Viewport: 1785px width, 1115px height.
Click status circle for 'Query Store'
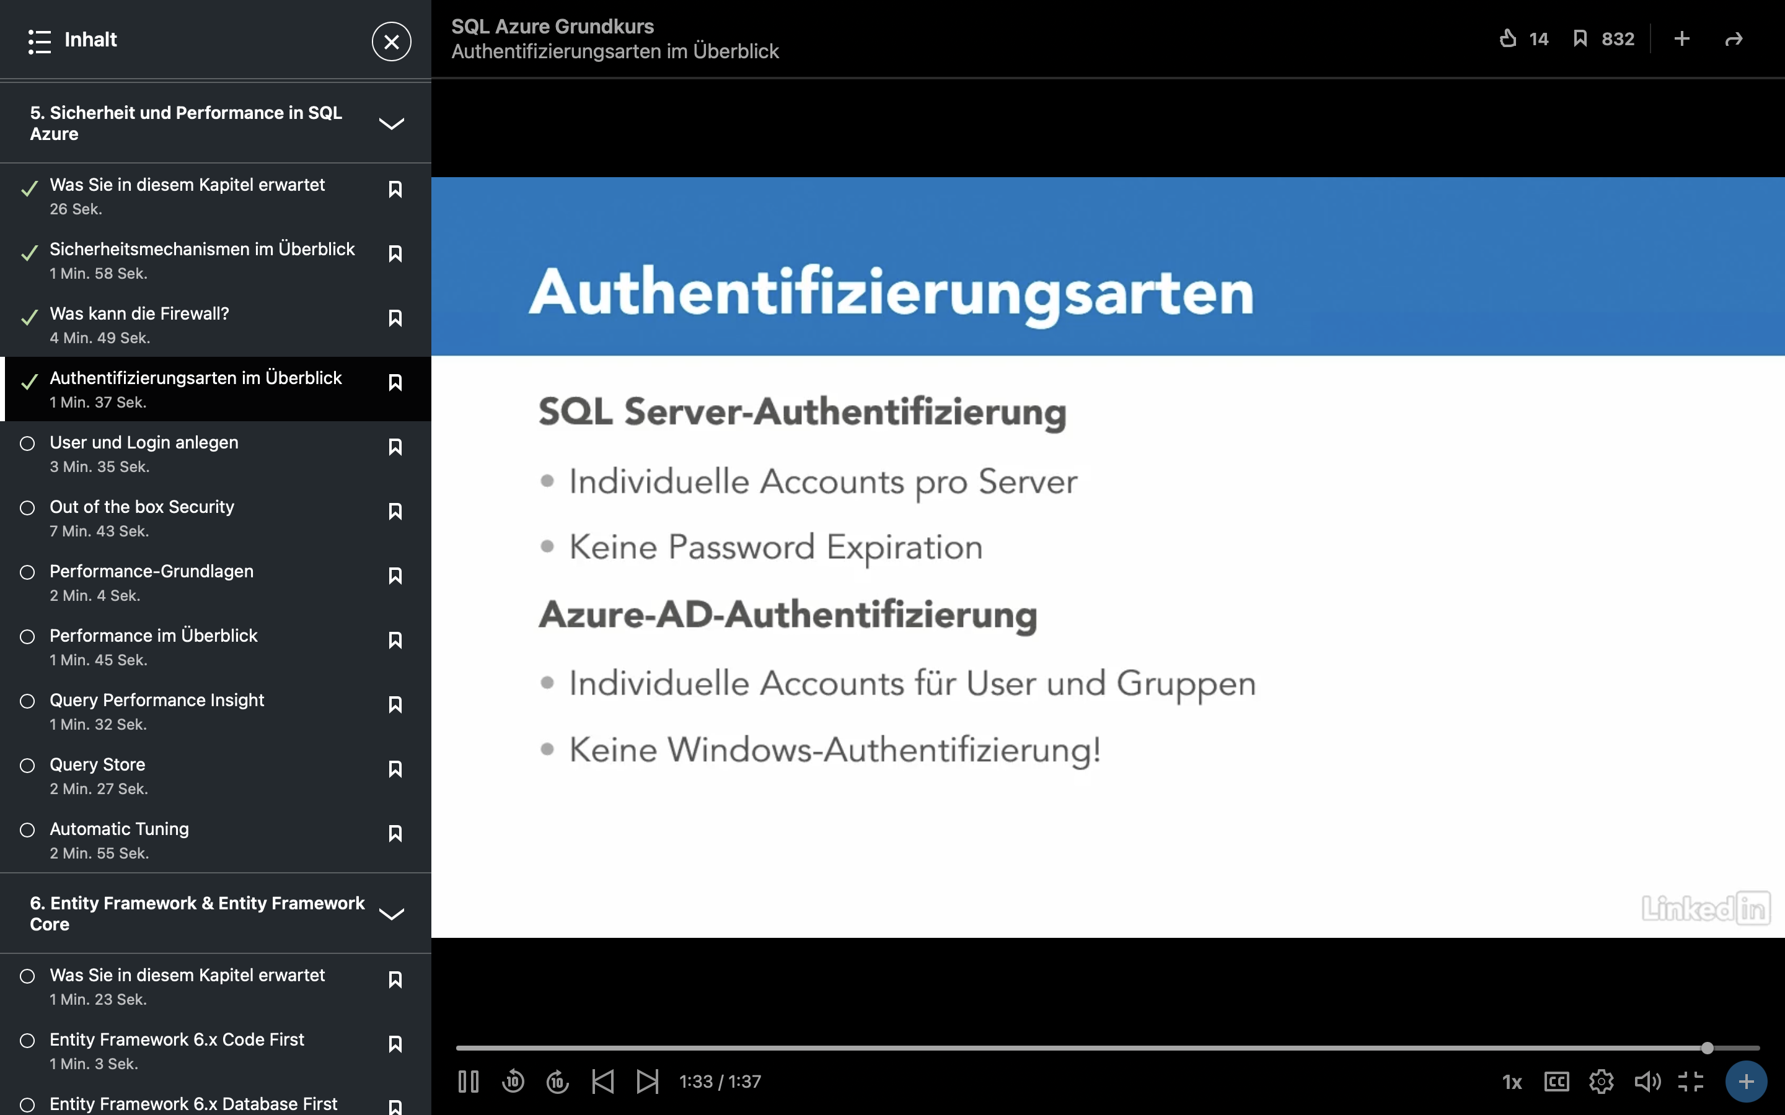[27, 766]
